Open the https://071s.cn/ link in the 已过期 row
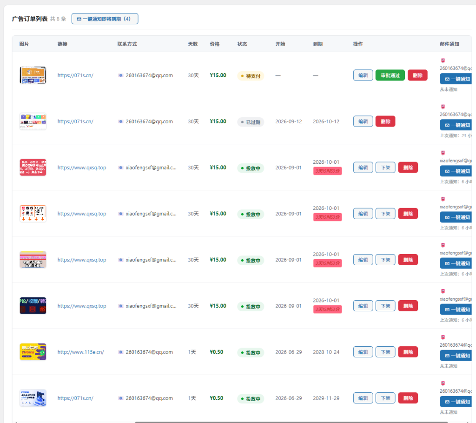Image resolution: width=476 pixels, height=423 pixels. coord(75,121)
